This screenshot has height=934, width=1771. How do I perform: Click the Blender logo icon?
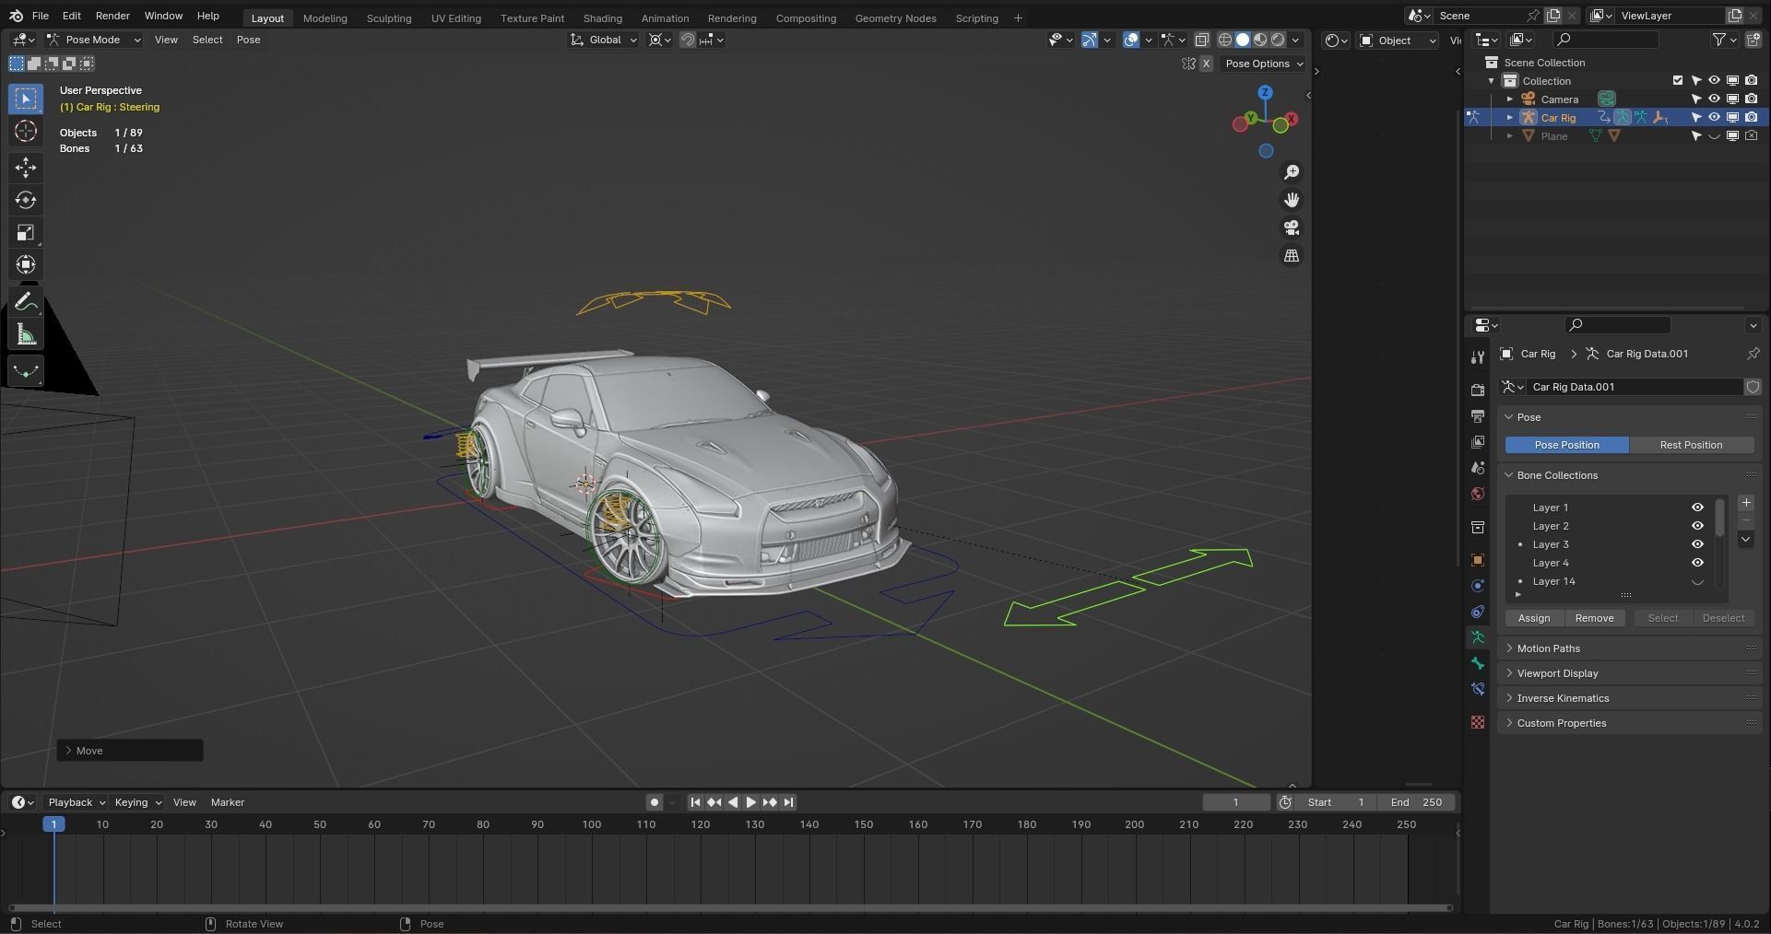coord(17,16)
